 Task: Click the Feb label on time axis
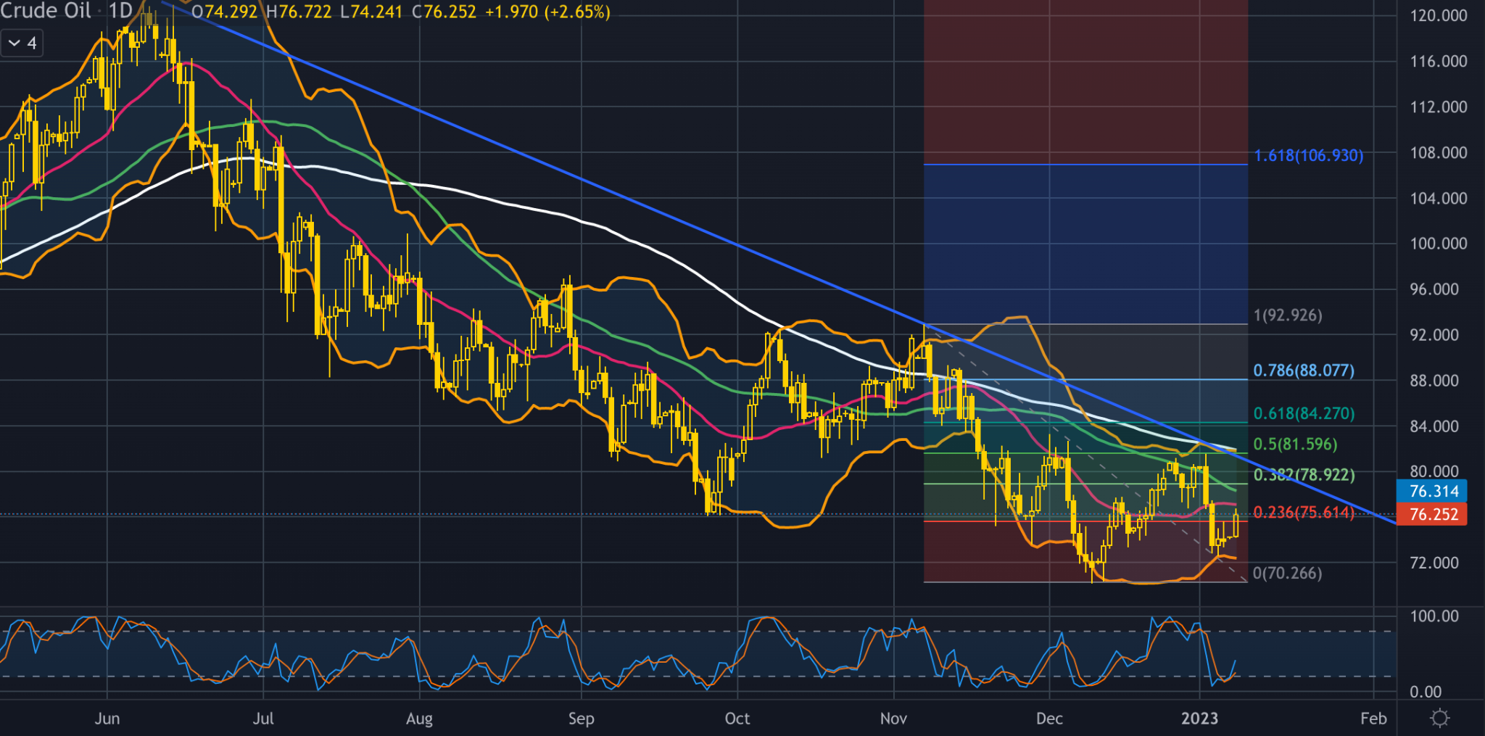coord(1373,719)
